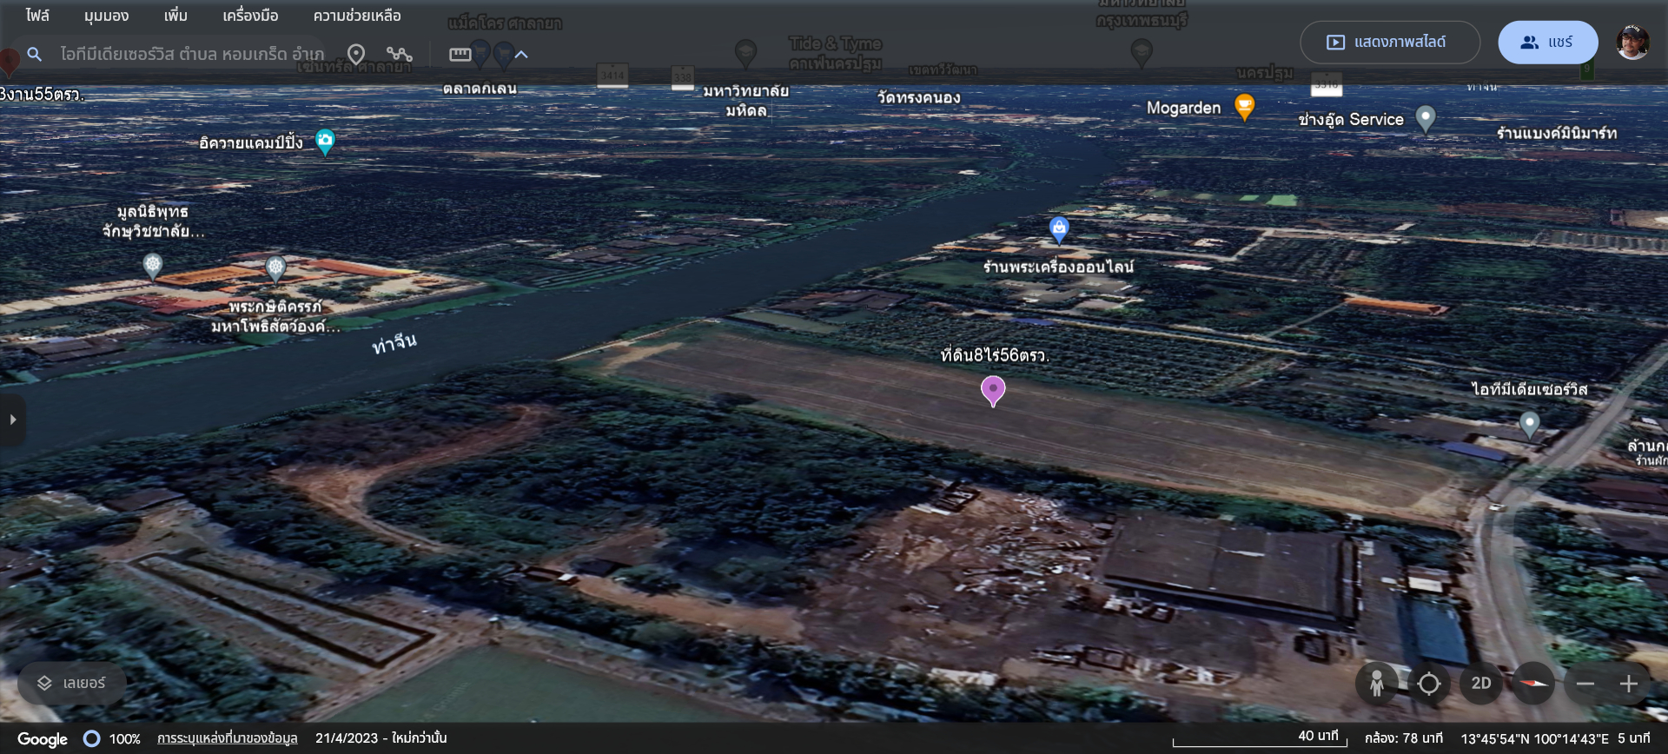
Task: Toggle the view to 2D mode
Action: (1481, 684)
